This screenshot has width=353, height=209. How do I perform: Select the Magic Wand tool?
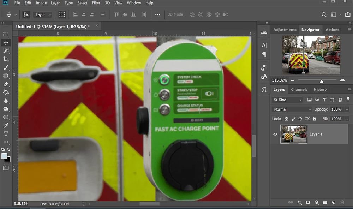click(6, 51)
